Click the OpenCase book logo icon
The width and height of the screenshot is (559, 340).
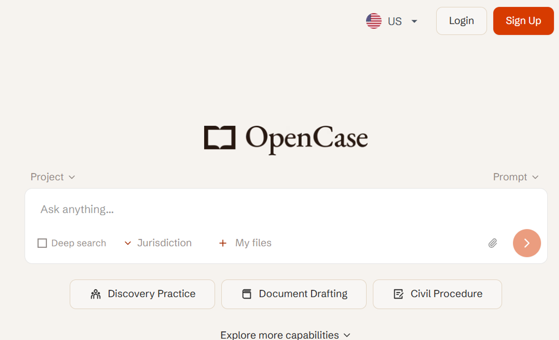(x=220, y=138)
